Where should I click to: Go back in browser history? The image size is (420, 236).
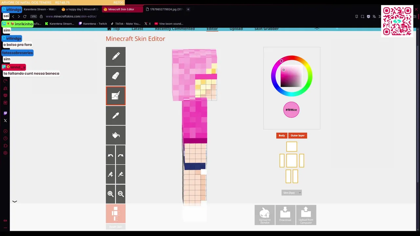click(x=13, y=16)
